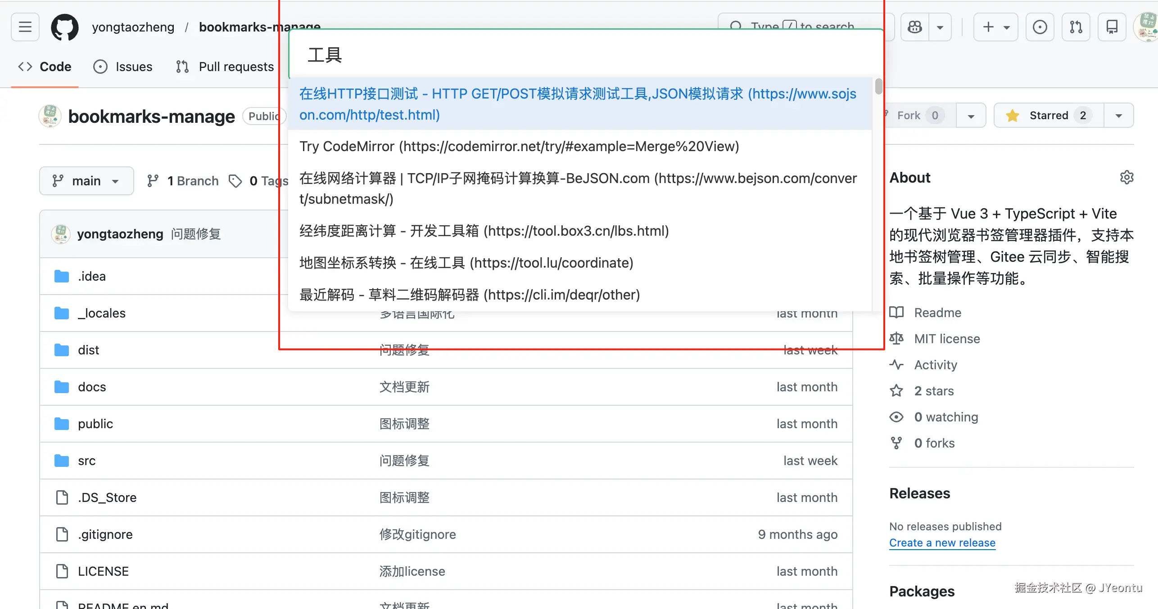Open the Issues inbox icon in header
Screen dimensions: 1158x609
(1040, 27)
